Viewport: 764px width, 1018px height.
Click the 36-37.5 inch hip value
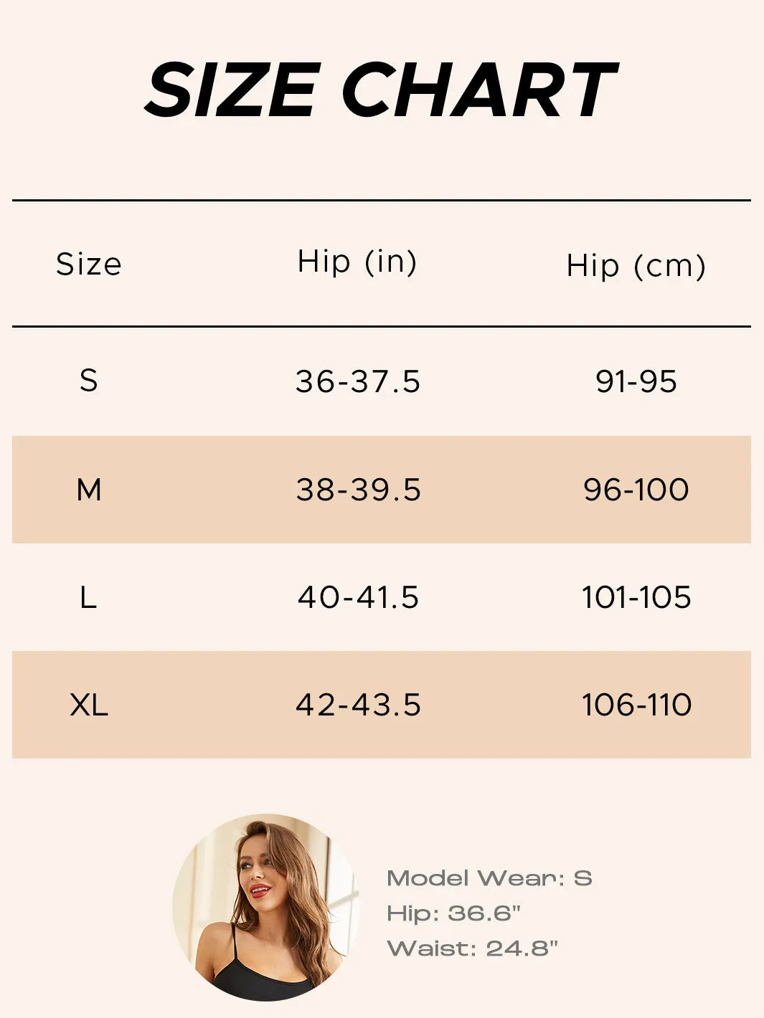(x=358, y=381)
